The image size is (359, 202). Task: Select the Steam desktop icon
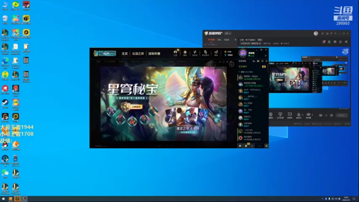point(5,104)
